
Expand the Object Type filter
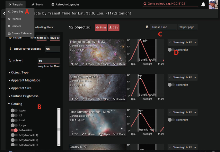click(x=20, y=72)
